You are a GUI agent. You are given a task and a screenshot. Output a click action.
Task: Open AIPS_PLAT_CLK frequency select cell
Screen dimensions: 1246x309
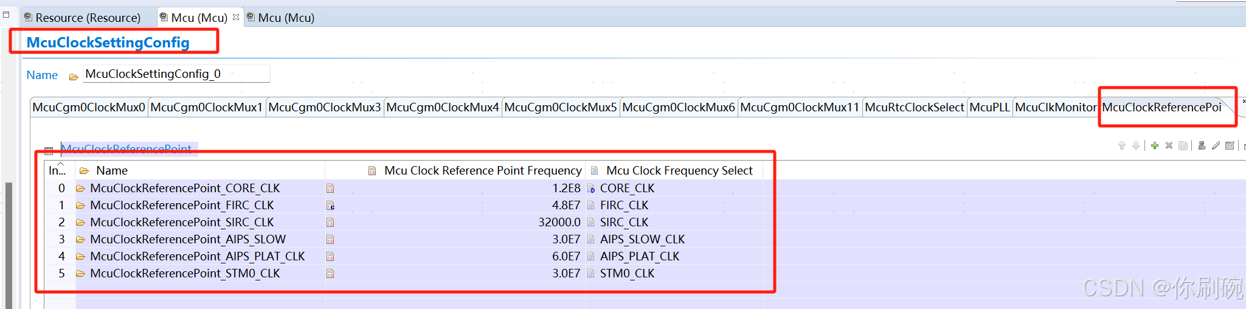coord(674,257)
